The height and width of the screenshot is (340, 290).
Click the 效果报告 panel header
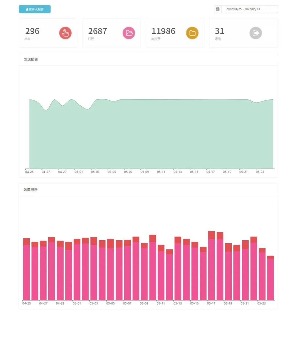(x=148, y=190)
